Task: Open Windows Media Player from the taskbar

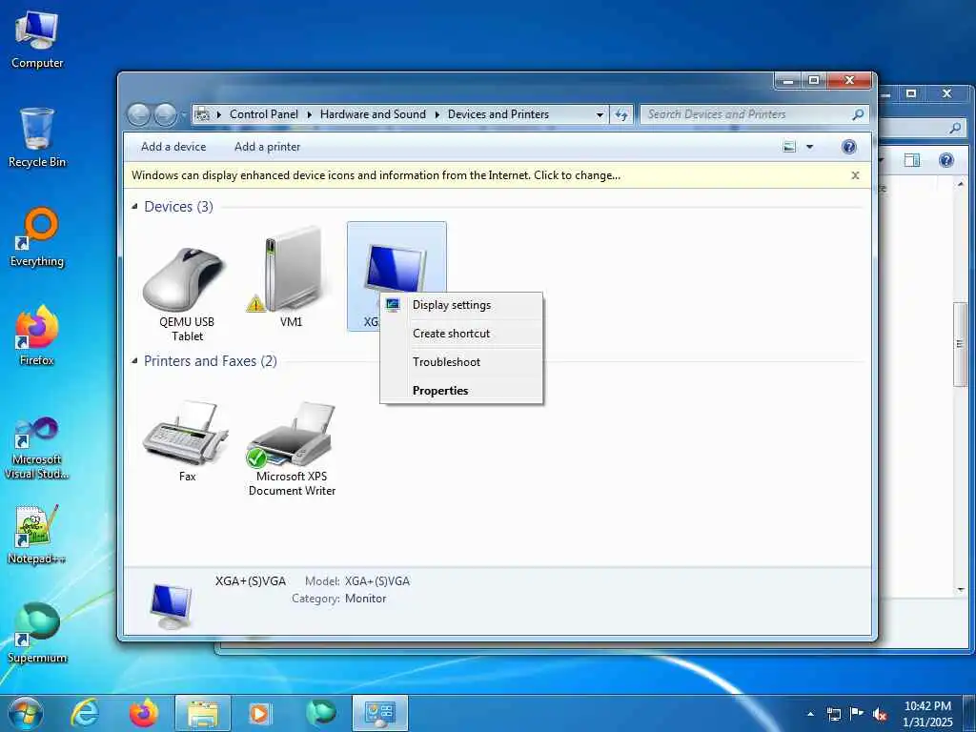Action: tap(259, 713)
